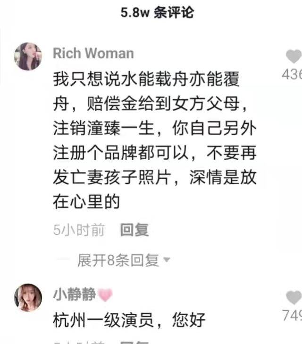
Task: Click the partially visible 回复 under 小静静's comment
Action: click(x=134, y=343)
